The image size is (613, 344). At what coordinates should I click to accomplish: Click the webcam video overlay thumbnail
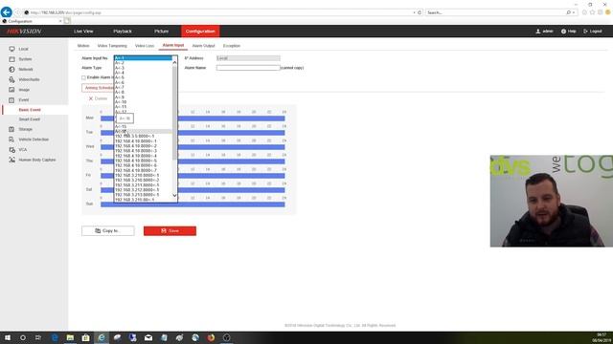point(552,201)
